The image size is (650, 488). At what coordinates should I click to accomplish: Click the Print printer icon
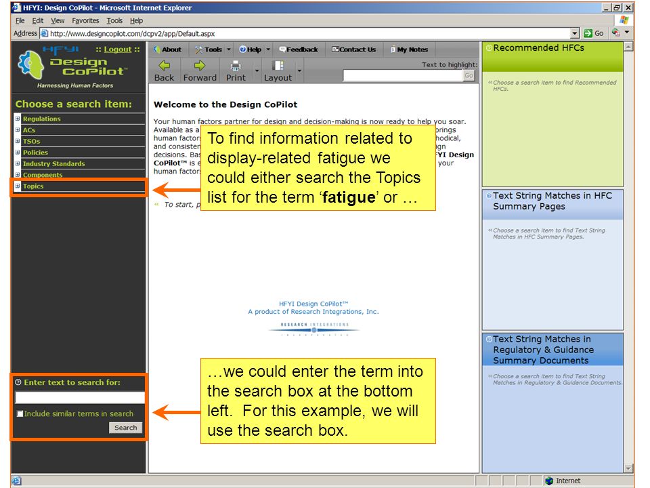pyautogui.click(x=236, y=66)
